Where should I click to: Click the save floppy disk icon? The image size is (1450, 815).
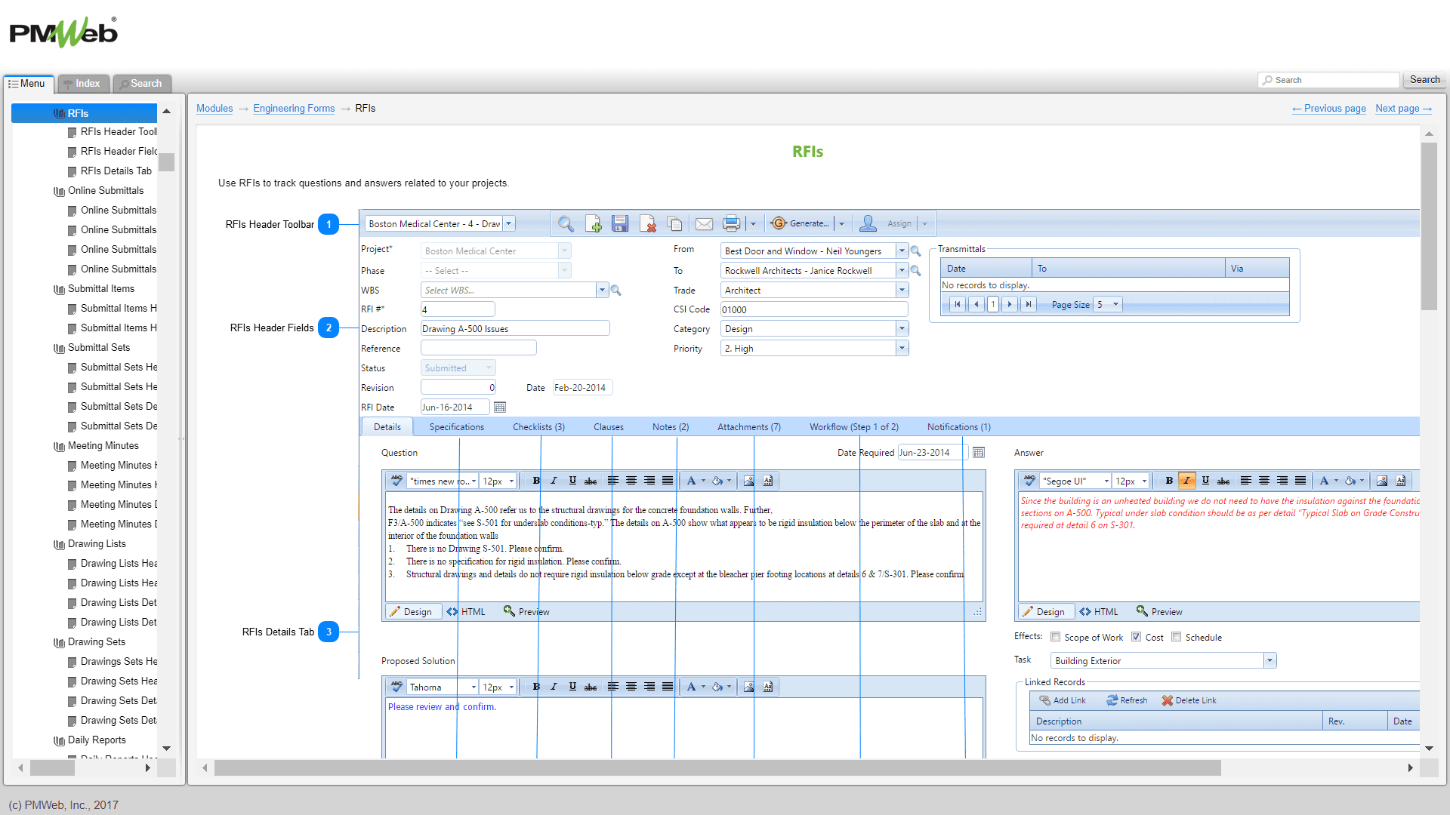click(x=620, y=224)
